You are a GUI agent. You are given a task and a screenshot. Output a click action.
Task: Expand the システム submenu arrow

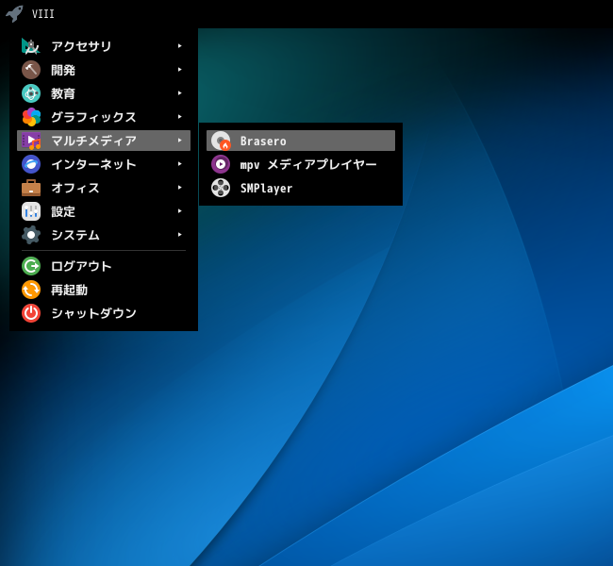pos(179,235)
